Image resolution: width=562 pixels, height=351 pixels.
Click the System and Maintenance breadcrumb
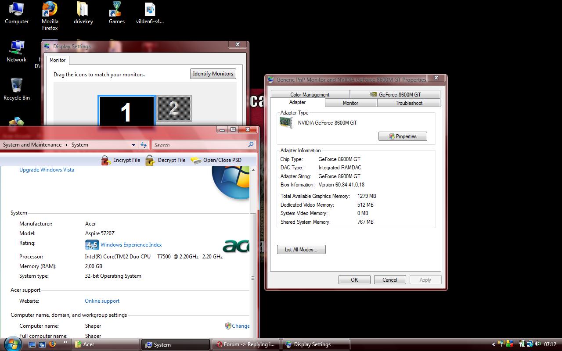(32, 145)
